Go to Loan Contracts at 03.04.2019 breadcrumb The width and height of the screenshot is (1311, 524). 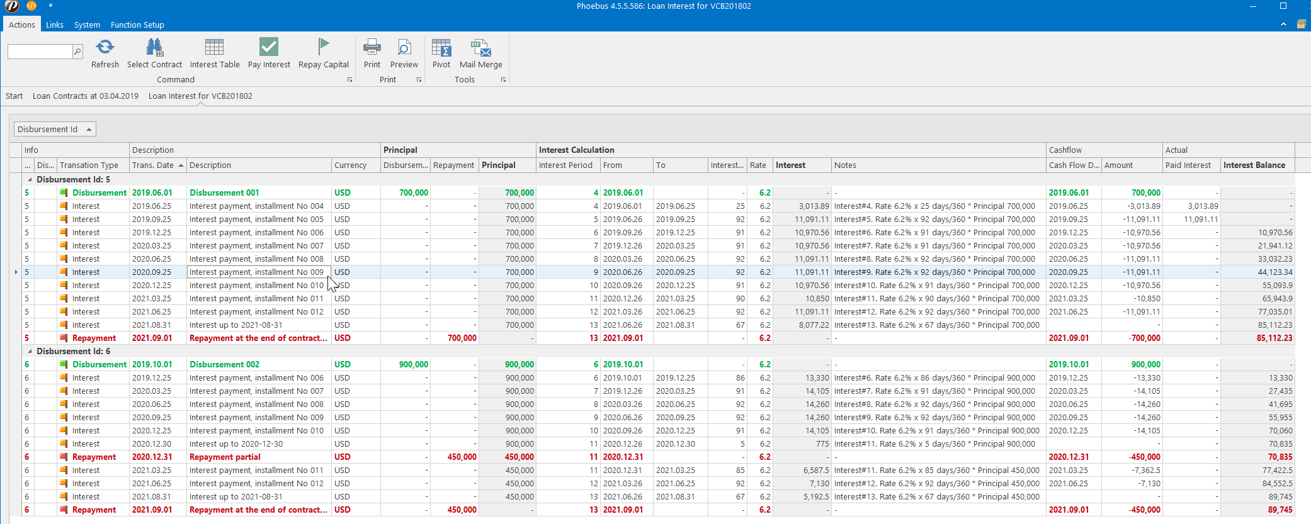[86, 96]
